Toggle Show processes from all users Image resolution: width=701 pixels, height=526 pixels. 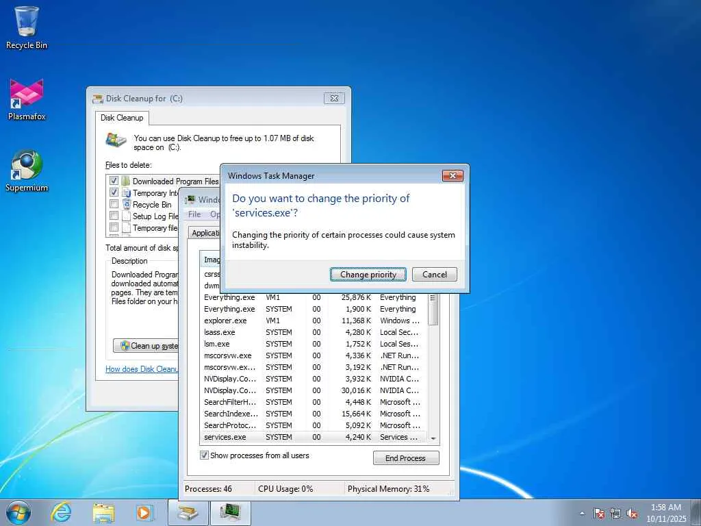(x=204, y=455)
